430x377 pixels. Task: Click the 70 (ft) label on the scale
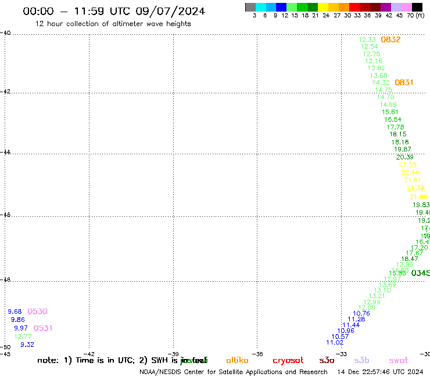[415, 16]
